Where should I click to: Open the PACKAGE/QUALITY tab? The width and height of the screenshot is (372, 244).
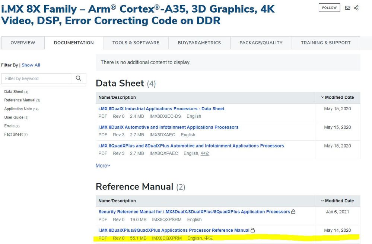261,43
